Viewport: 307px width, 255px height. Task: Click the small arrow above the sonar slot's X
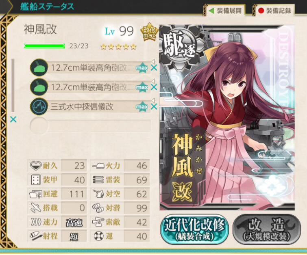[153, 100]
